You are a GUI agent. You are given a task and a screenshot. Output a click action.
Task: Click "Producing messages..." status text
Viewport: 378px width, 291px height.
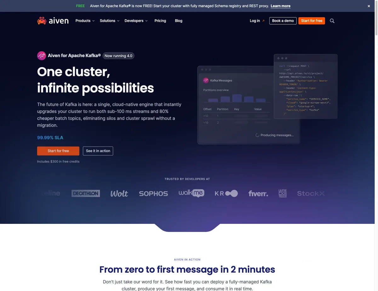[274, 135]
